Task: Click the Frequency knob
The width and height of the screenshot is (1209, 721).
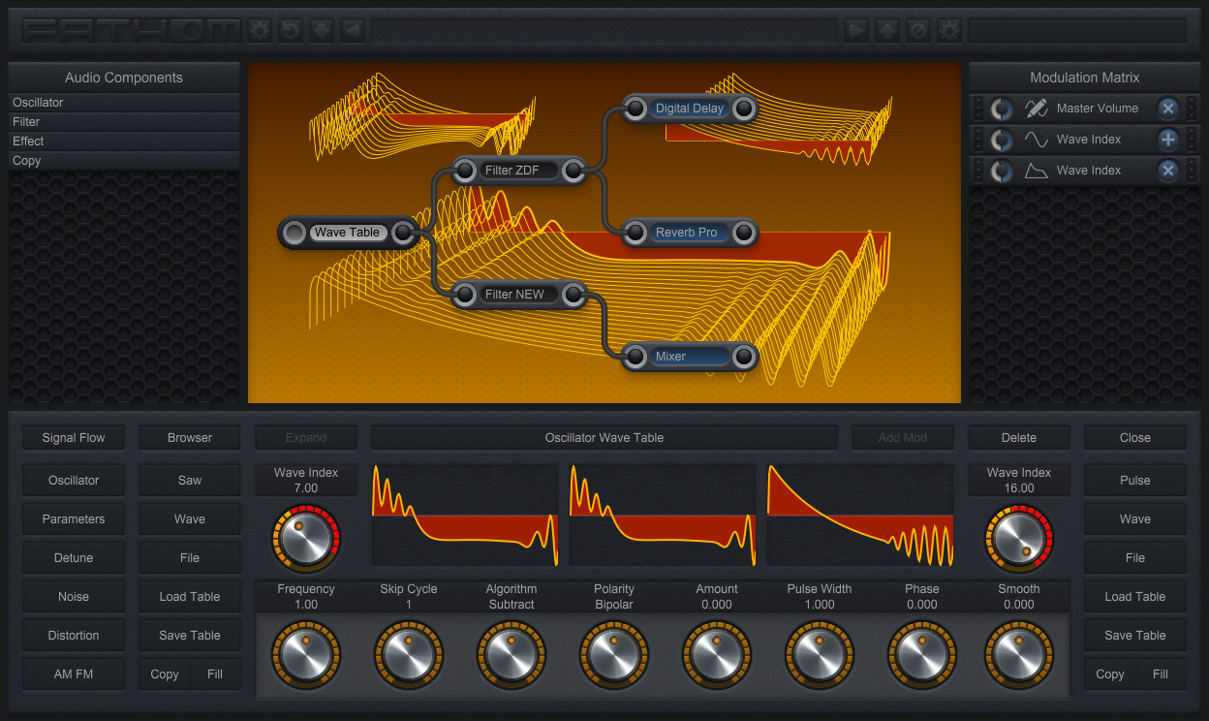Action: [x=306, y=654]
